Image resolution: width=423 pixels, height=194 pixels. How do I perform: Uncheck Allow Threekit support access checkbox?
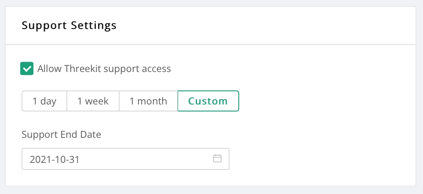click(27, 68)
